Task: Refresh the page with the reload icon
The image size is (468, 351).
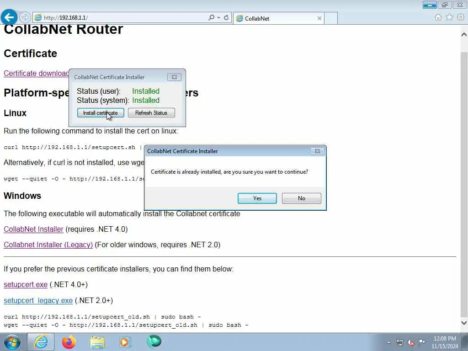Action: [226, 18]
